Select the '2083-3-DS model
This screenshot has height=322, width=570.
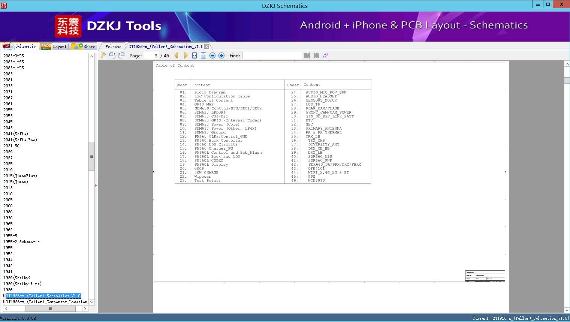click(13, 56)
